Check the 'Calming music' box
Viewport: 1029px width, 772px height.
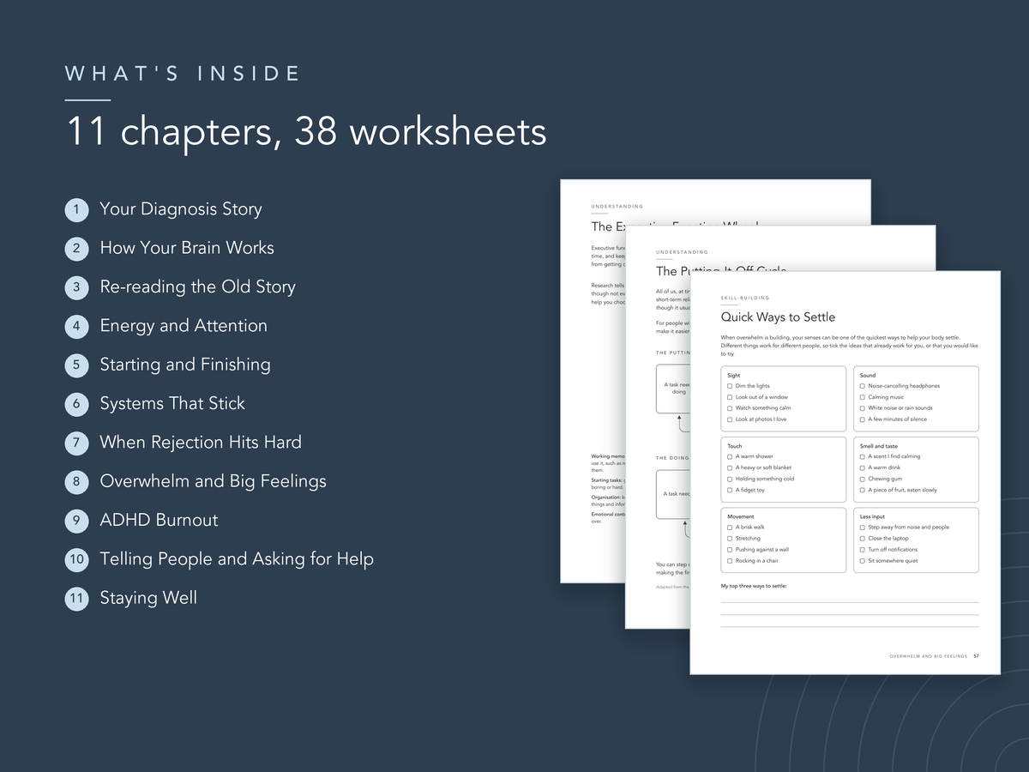[862, 397]
